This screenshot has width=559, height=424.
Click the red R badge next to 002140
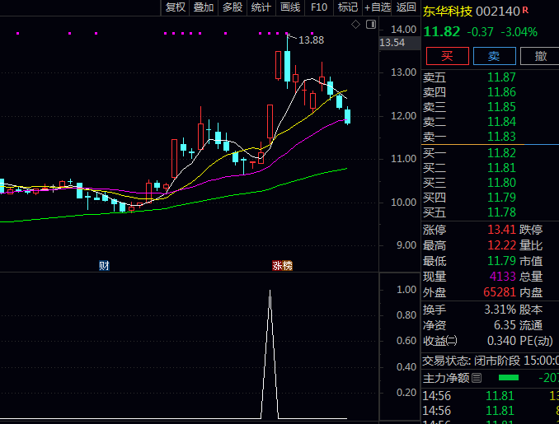[526, 11]
